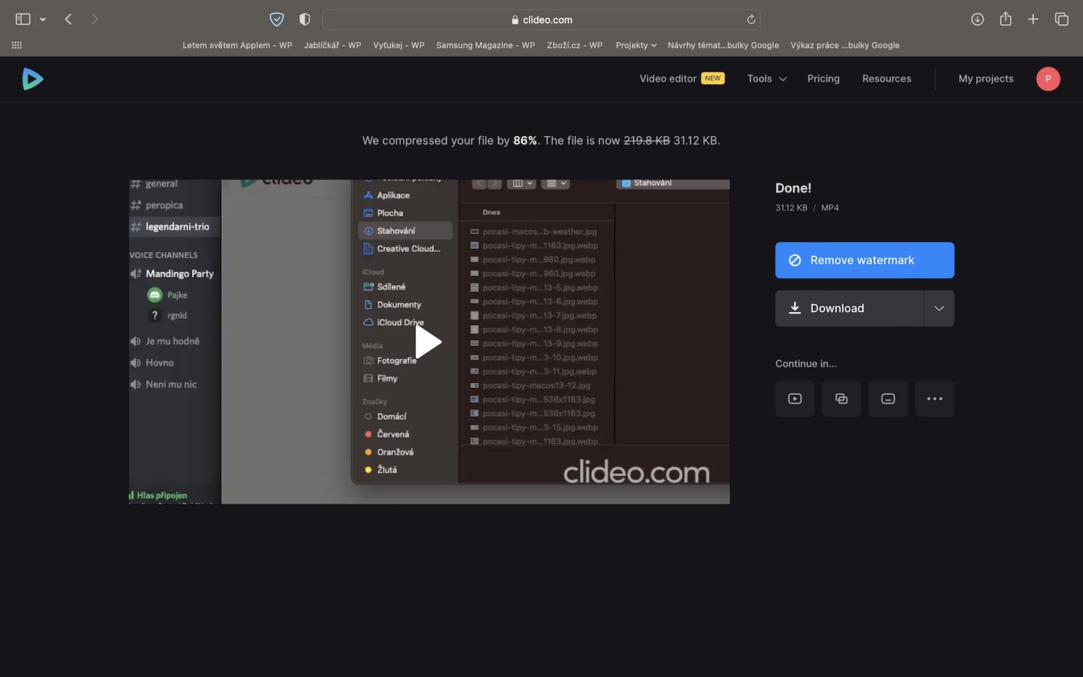Open the Video editor page
This screenshot has width=1083, height=677.
tap(682, 78)
